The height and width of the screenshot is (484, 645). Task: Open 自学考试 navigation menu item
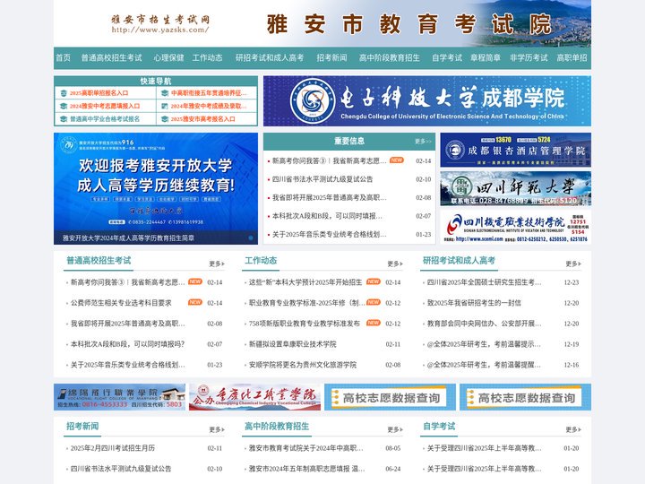point(447,57)
